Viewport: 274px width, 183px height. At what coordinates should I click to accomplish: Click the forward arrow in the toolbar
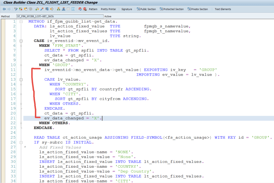click(9, 9)
